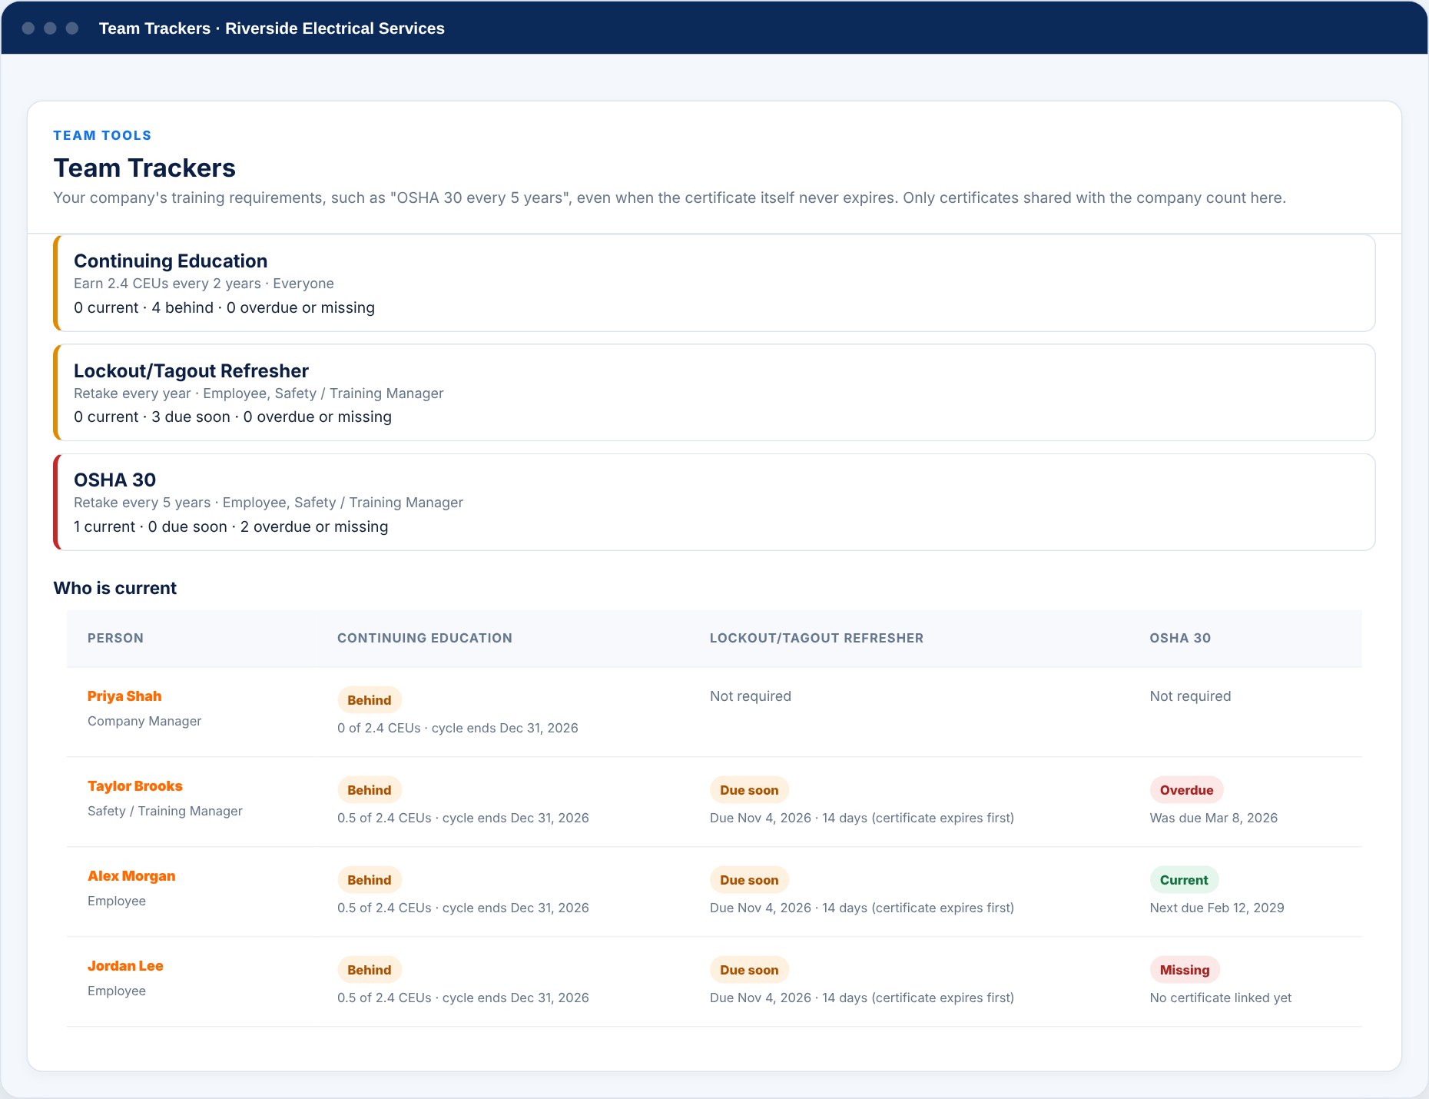The width and height of the screenshot is (1429, 1099).
Task: Click Jordan Lee's Due soon badge
Action: click(749, 970)
